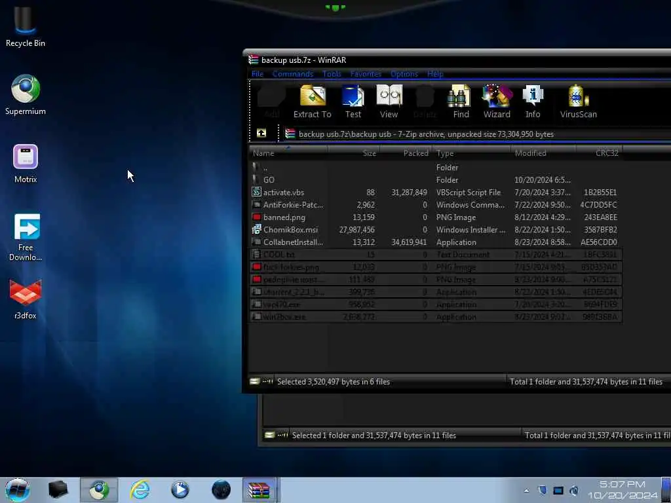
Task: Sort by the Type column header
Action: pyautogui.click(x=470, y=153)
